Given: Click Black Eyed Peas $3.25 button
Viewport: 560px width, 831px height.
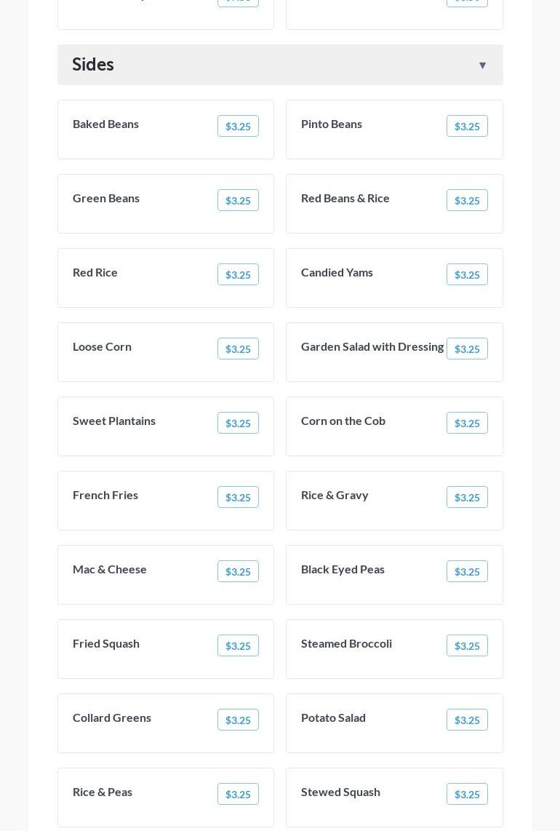Looking at the screenshot, I should pyautogui.click(x=467, y=572).
